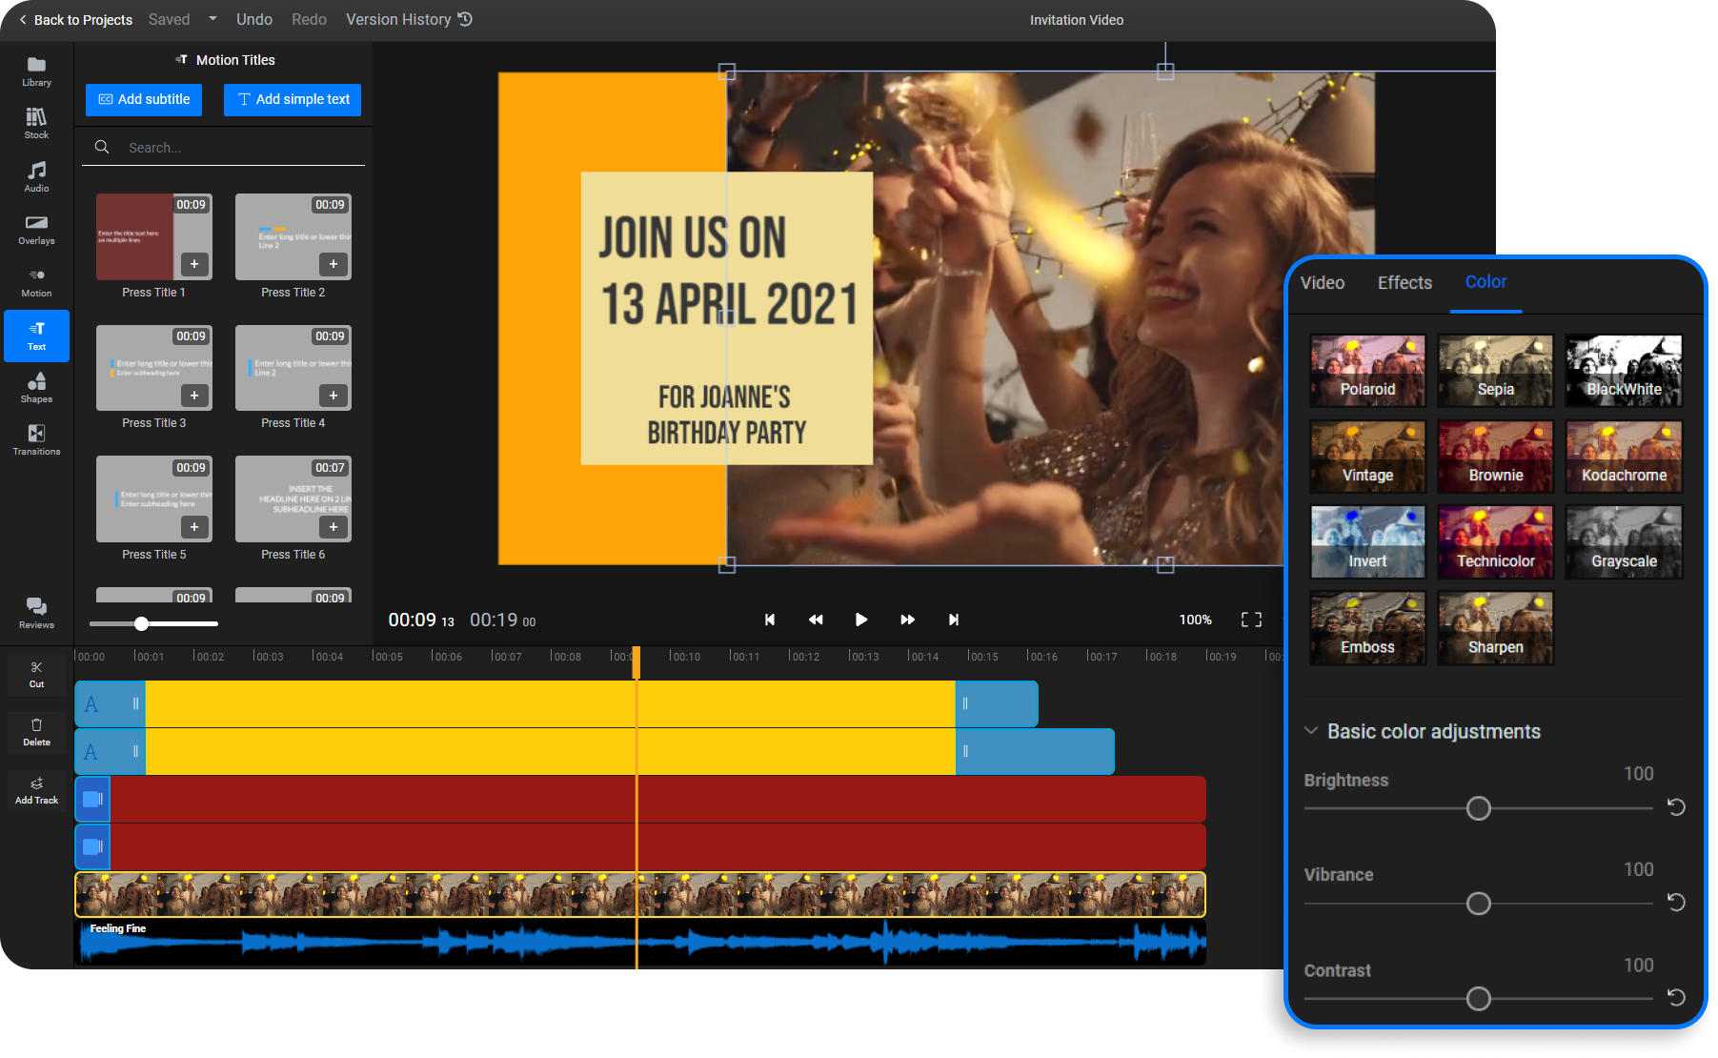Viewport: 1718px width, 1058px height.
Task: Collapse Basic color adjustments section
Action: (1311, 730)
